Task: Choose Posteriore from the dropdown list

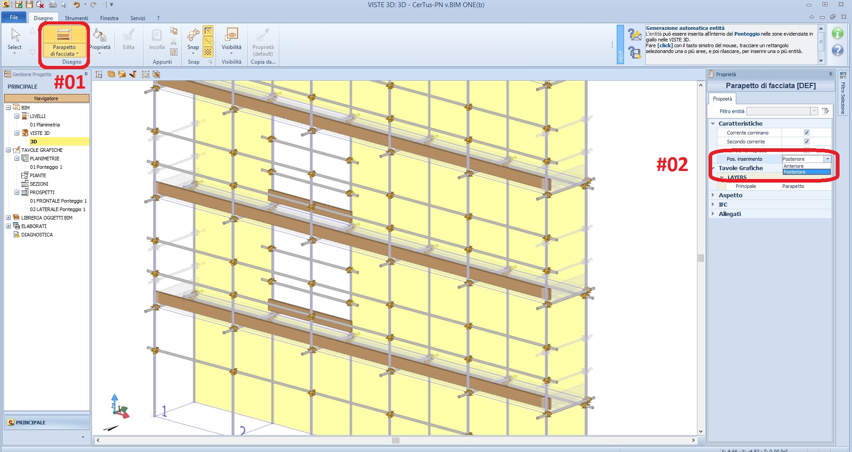Action: [x=807, y=172]
